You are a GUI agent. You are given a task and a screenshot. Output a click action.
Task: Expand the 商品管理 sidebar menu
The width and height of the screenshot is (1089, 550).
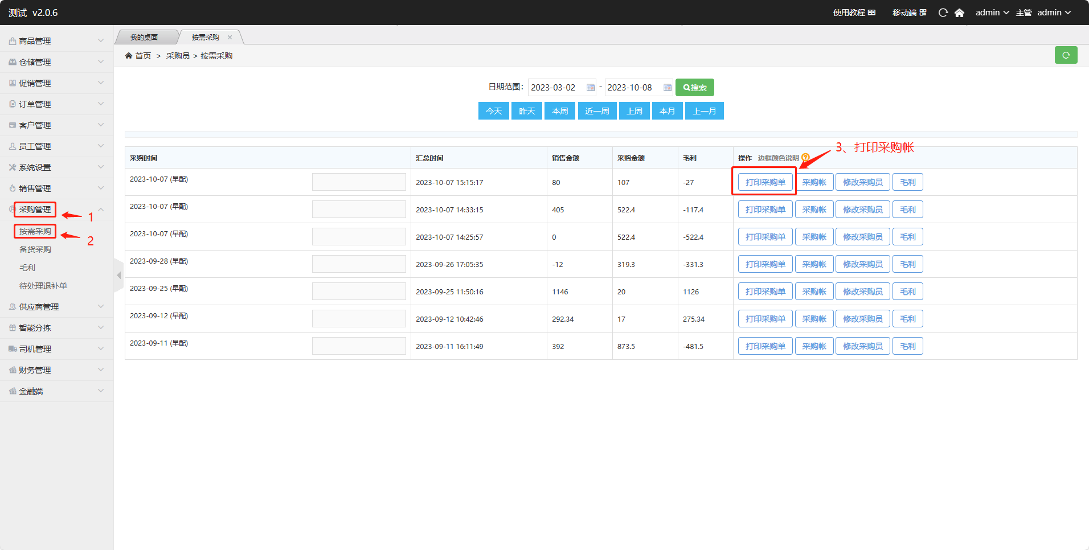click(x=56, y=41)
